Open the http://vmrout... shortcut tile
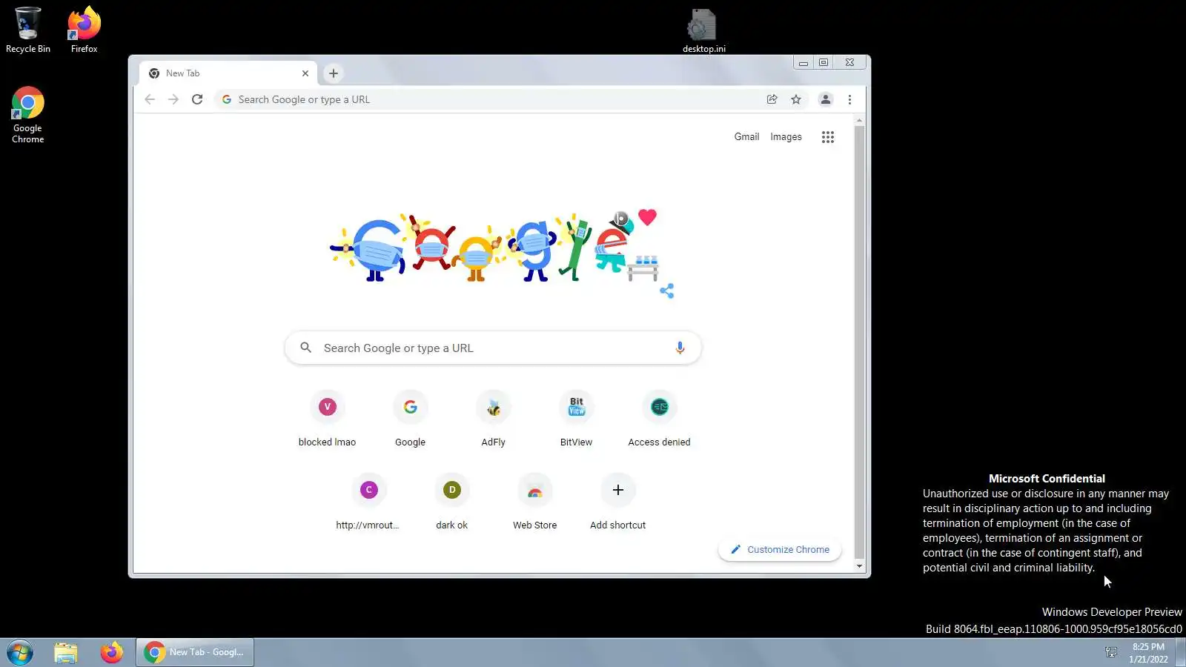Screen dimensions: 1186x667 [x=368, y=503]
